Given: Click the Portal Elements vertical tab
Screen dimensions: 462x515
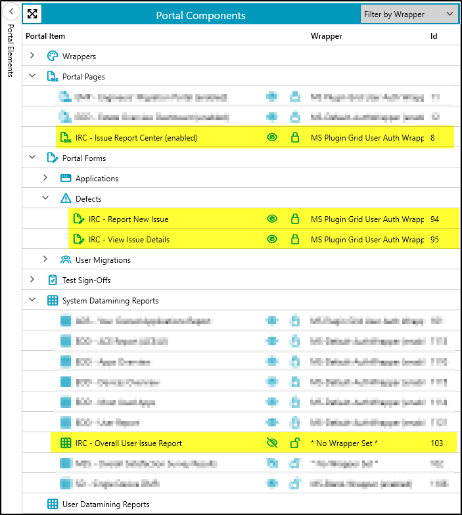Looking at the screenshot, I should point(11,51).
